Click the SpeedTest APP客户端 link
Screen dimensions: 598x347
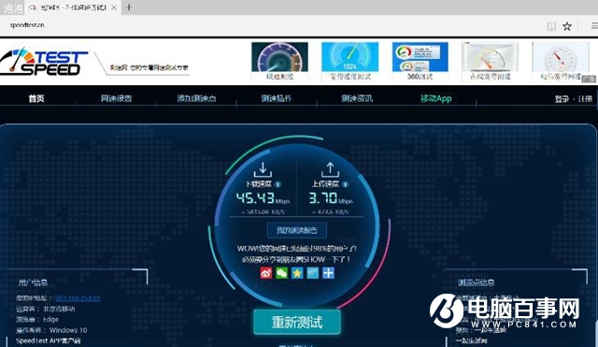[48, 340]
